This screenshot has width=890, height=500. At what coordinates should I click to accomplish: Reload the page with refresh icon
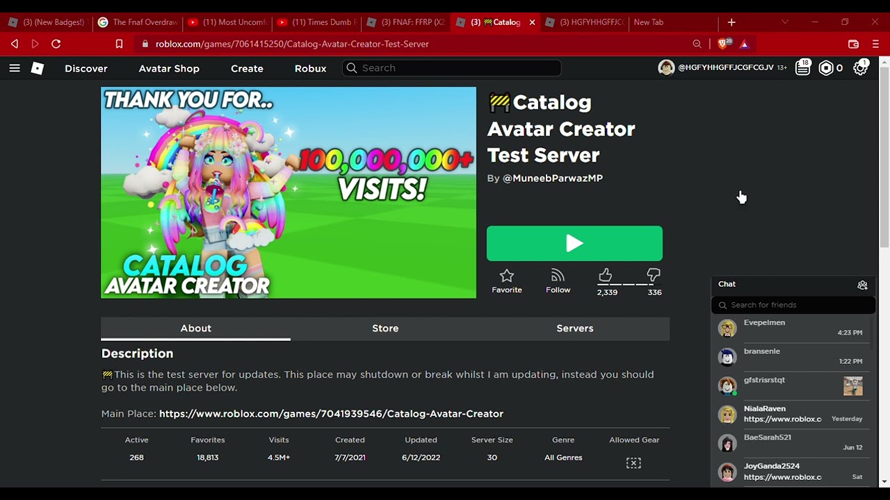(56, 44)
